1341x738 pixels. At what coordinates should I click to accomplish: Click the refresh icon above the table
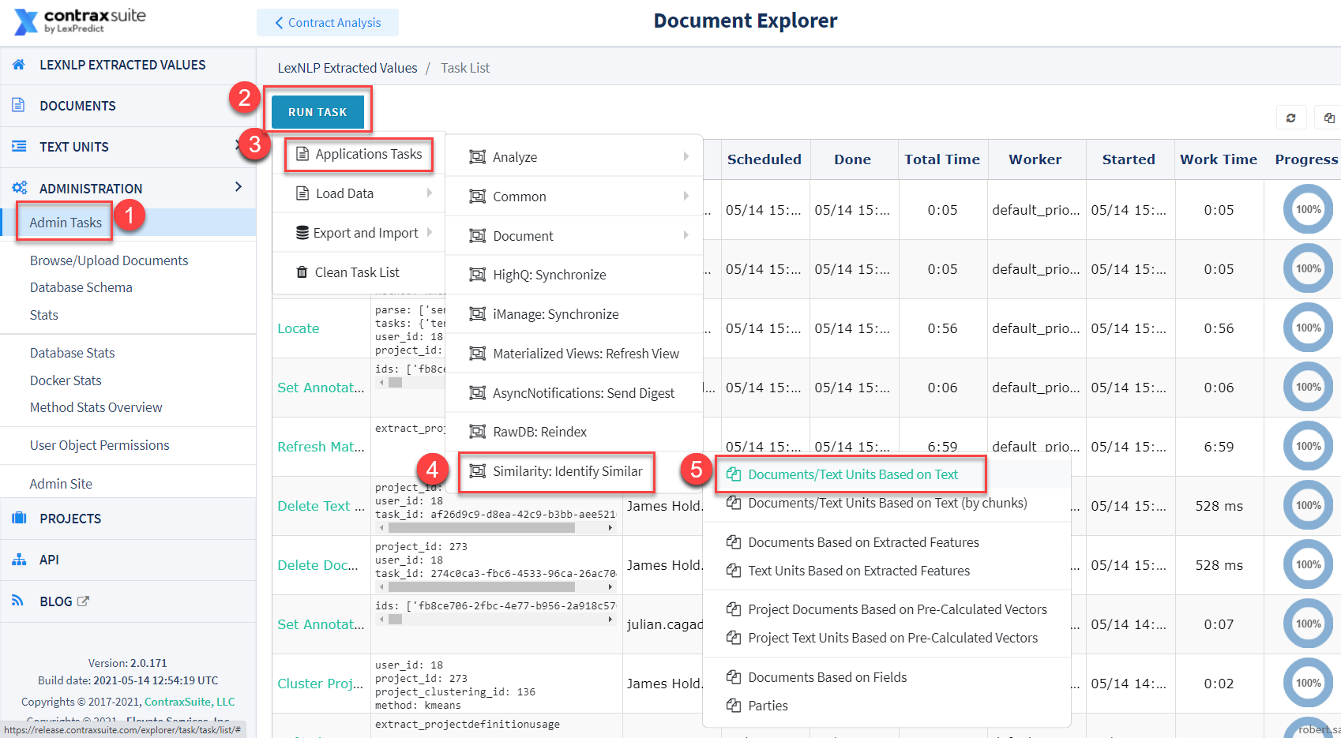1290,118
